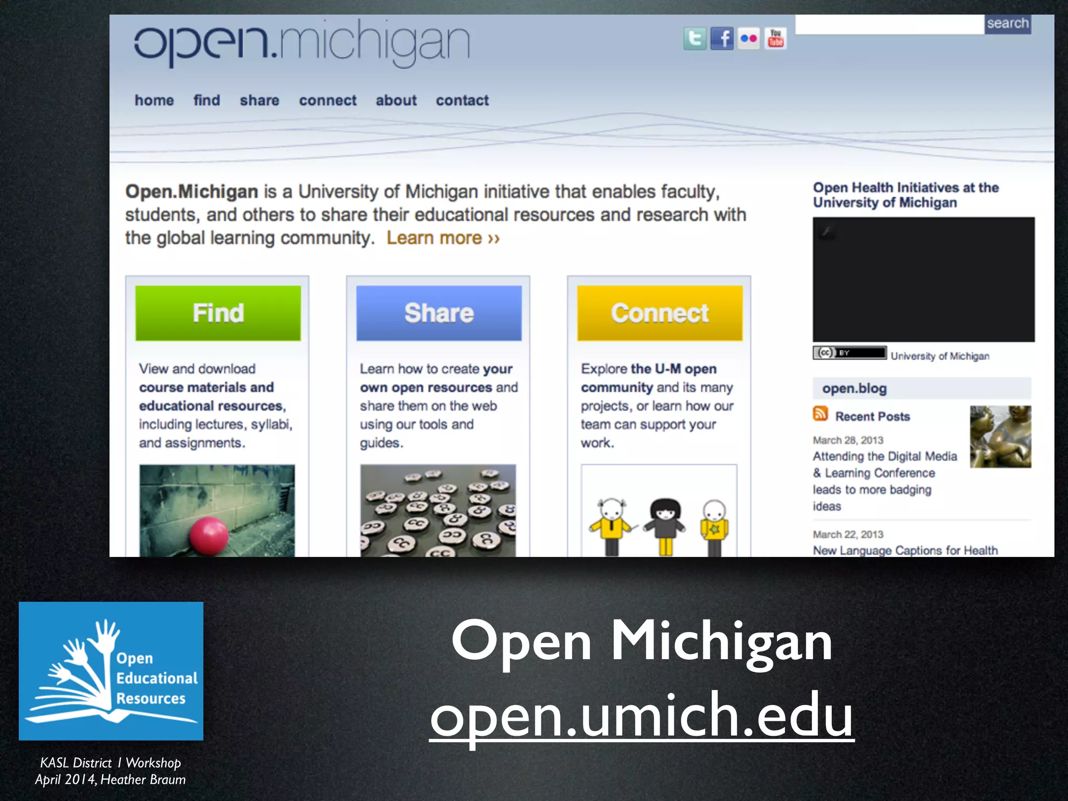Image resolution: width=1068 pixels, height=801 pixels.
Task: Open the find navigation item
Action: (207, 100)
